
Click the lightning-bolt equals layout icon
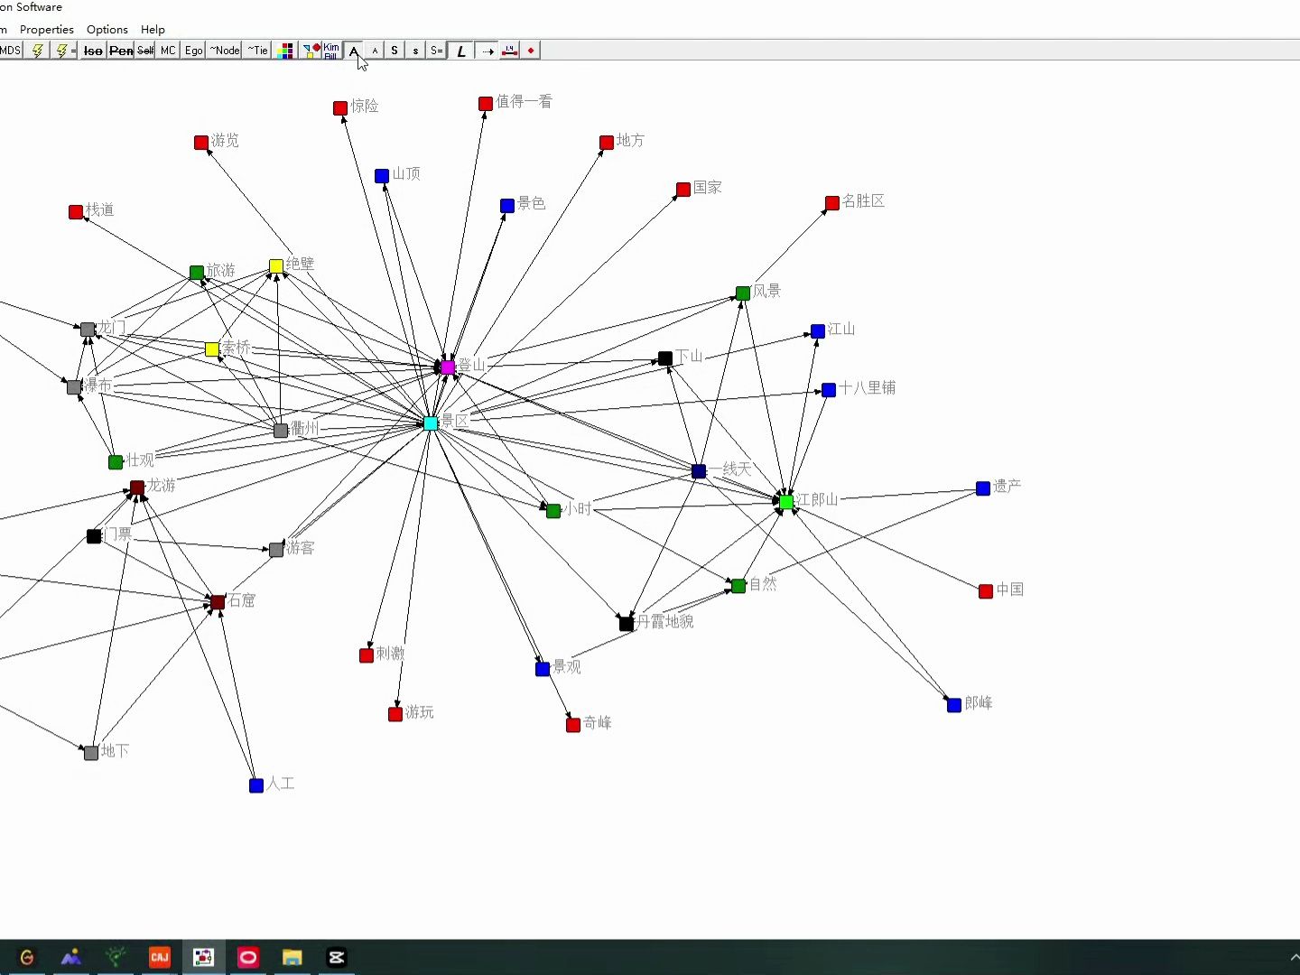pos(65,51)
